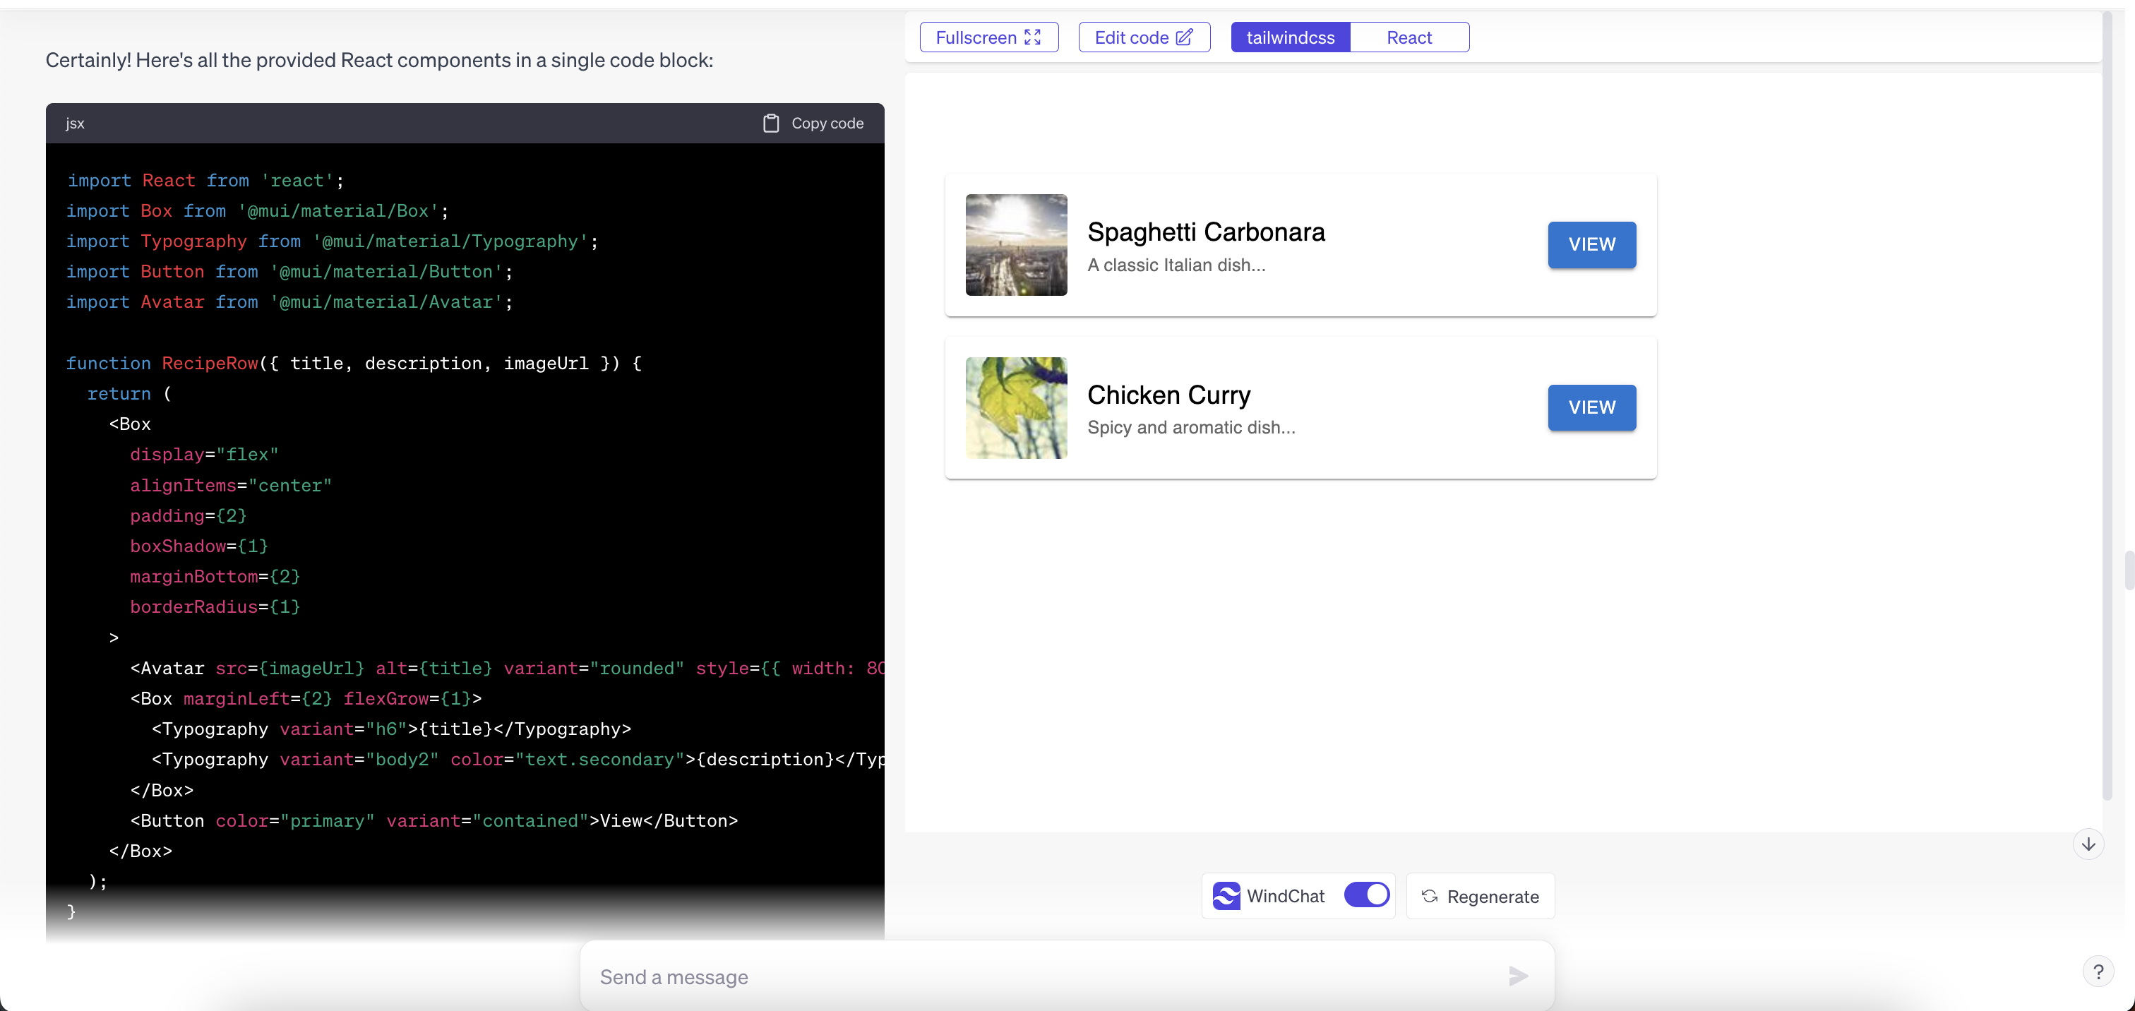Screen dimensions: 2135x1011
Task: Click the WindChat logo icon
Action: (1226, 896)
